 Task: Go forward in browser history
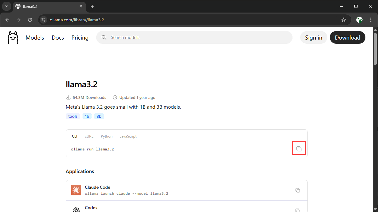[x=19, y=20]
